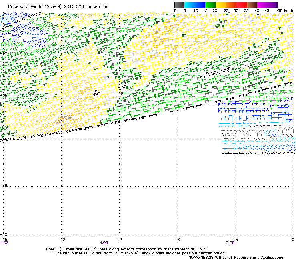296x260 pixels.
Task: Click the 'NOAA/NESDIS/Office of Research and Applications' credit
Action: [236, 258]
